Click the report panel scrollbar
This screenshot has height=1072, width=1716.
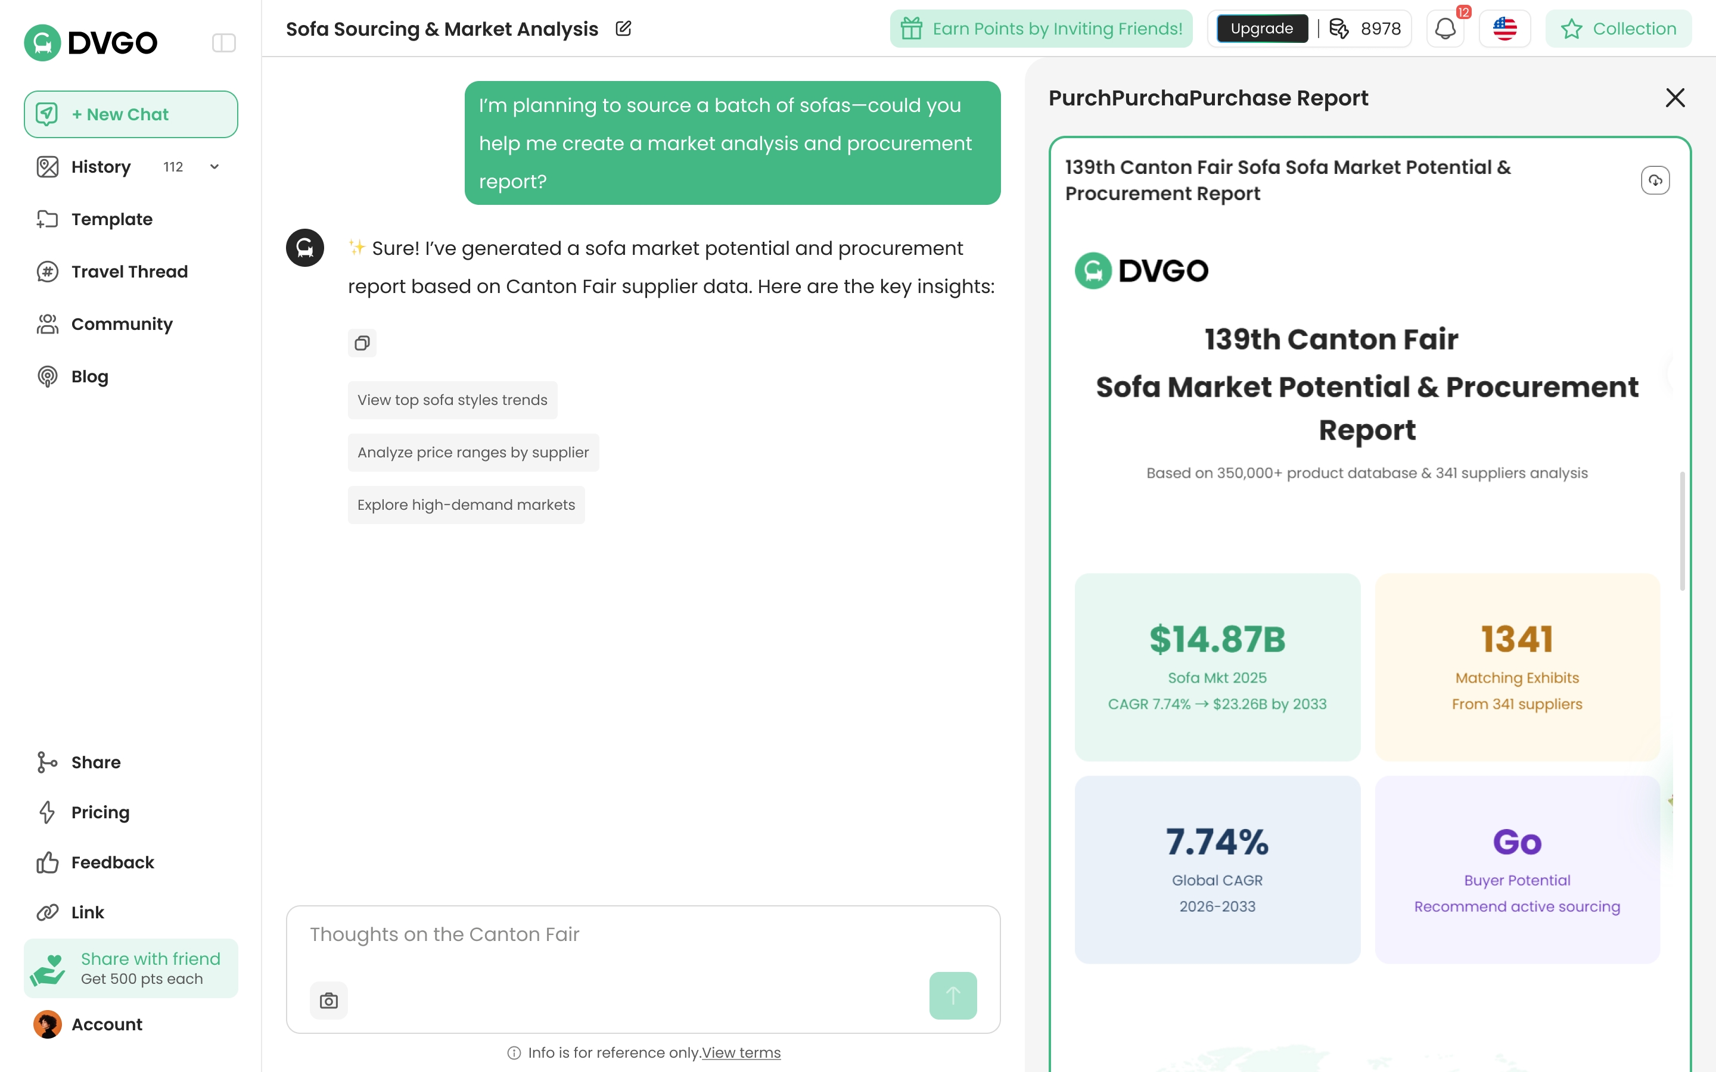point(1682,531)
